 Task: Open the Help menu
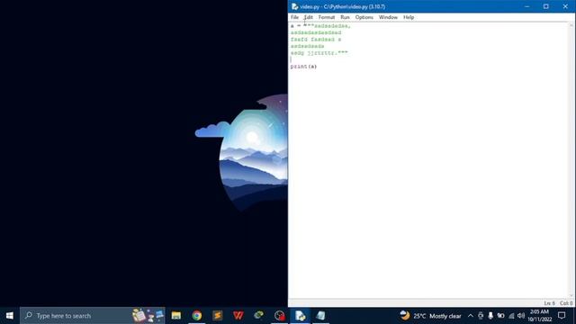pos(409,17)
